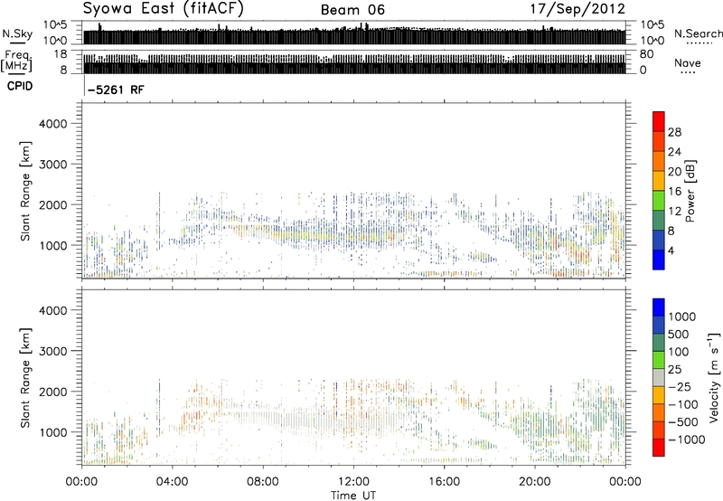
Task: Click the 'Time UT' axis title
Action: (x=353, y=495)
